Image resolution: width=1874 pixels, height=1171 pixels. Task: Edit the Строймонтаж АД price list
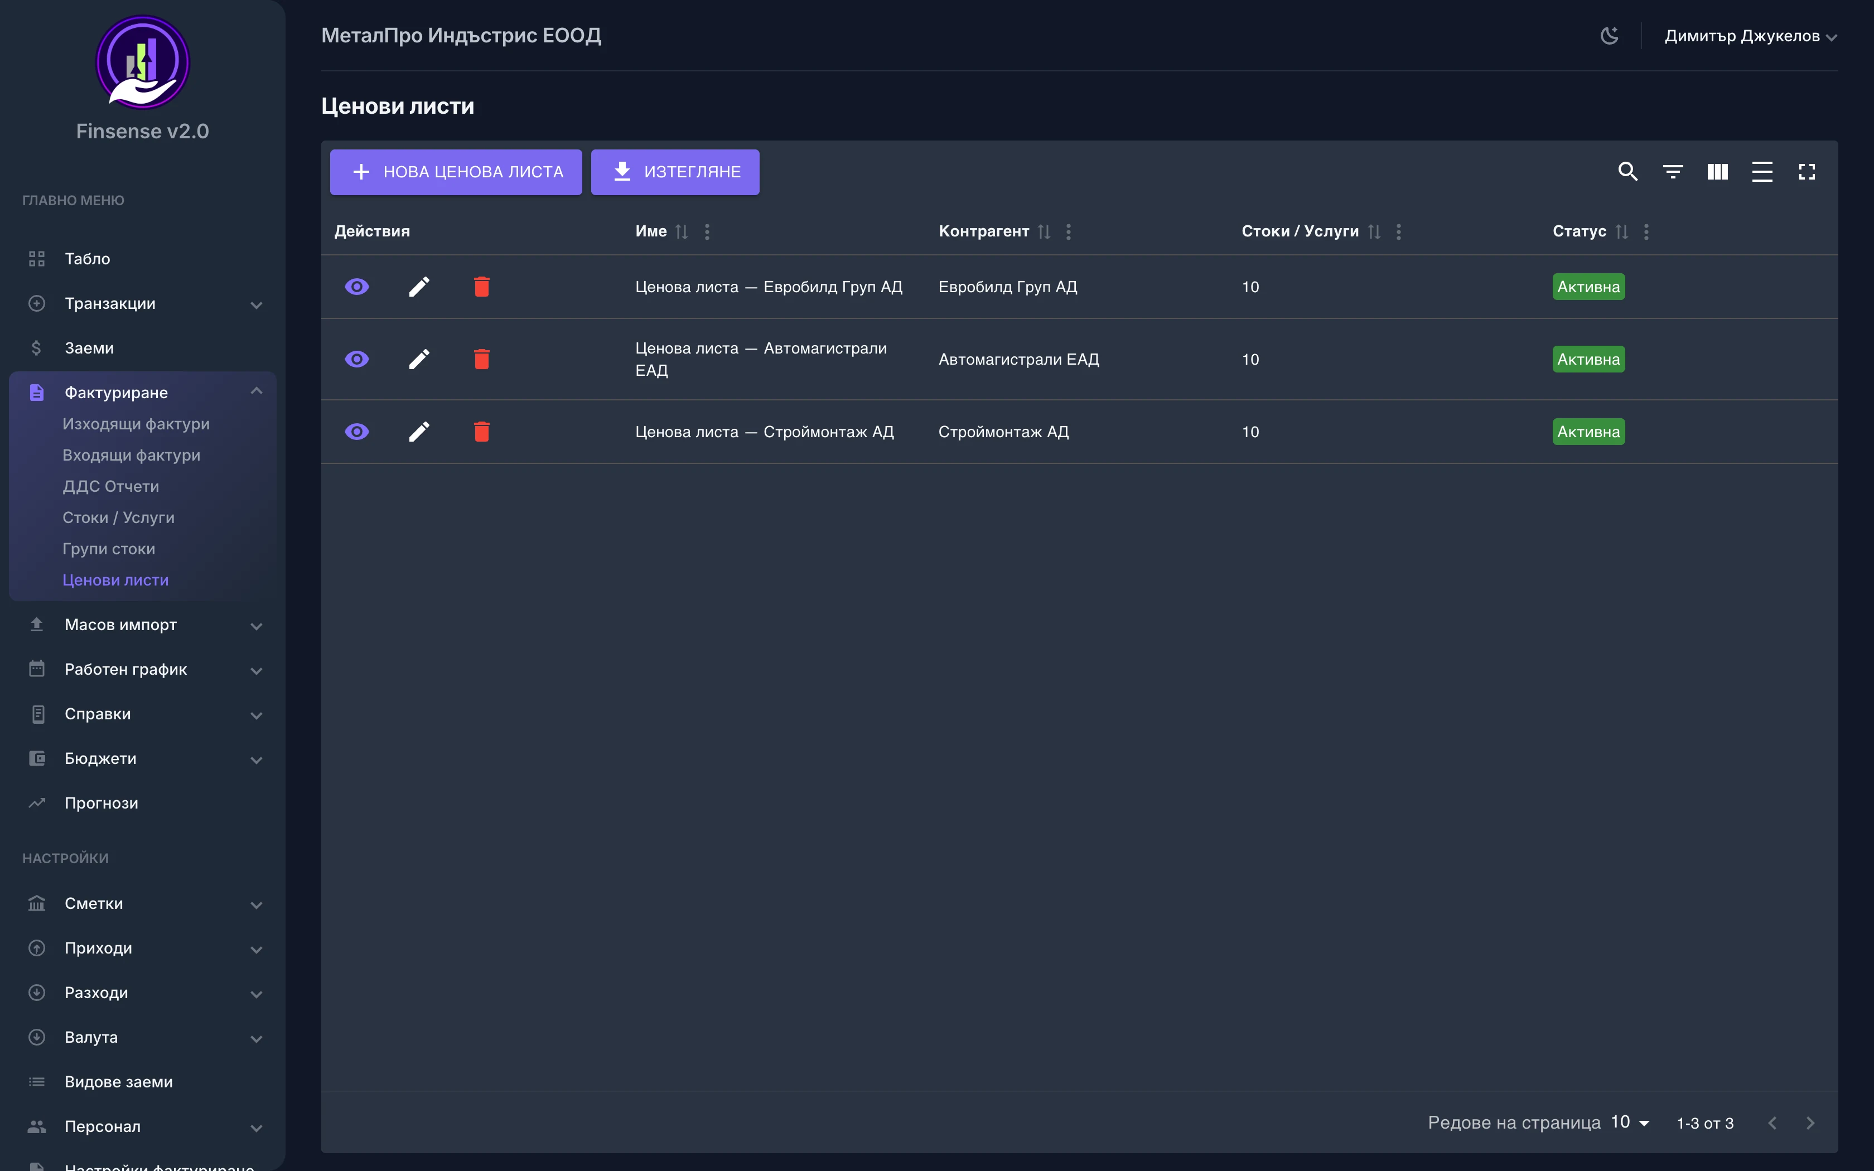point(419,432)
